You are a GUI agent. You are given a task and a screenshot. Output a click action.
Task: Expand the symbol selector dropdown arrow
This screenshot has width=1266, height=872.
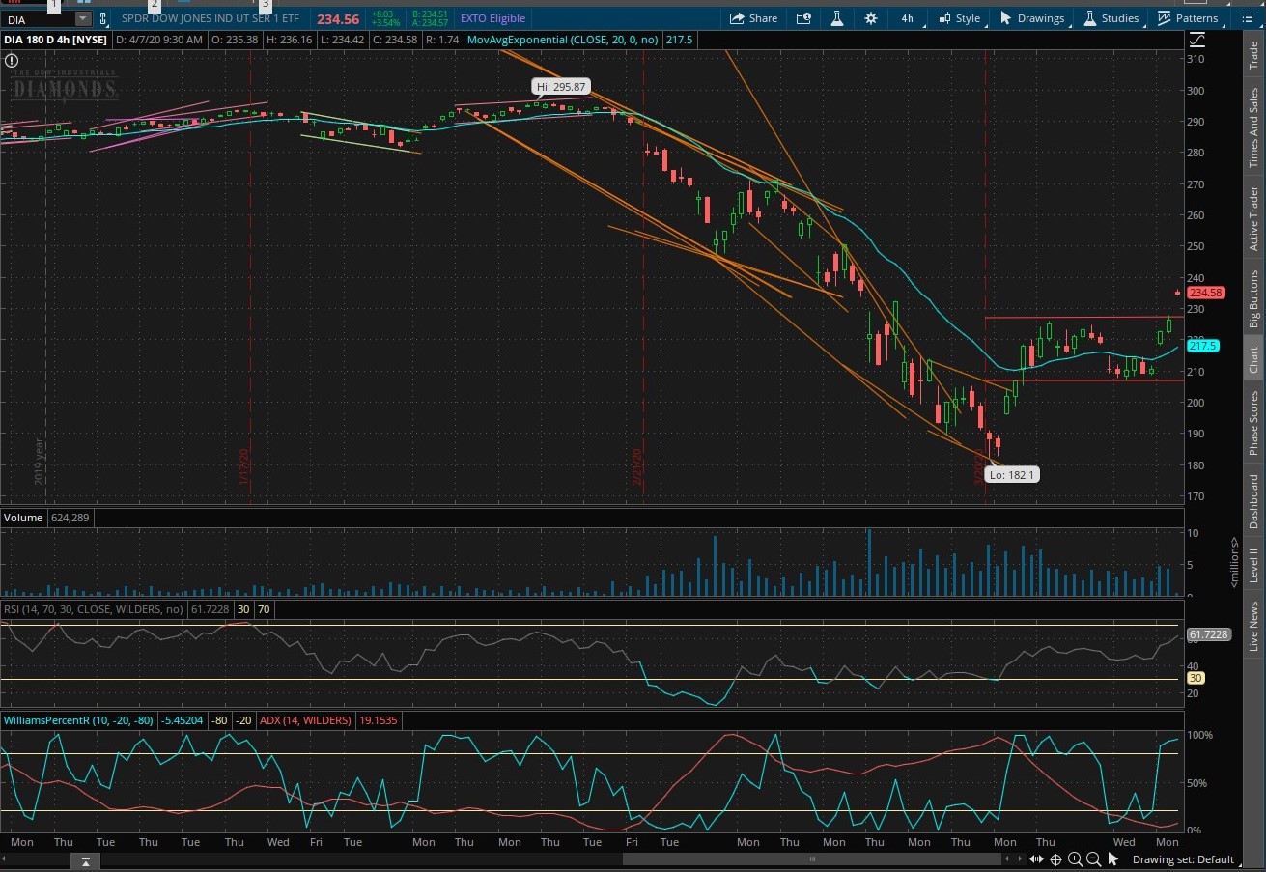83,19
